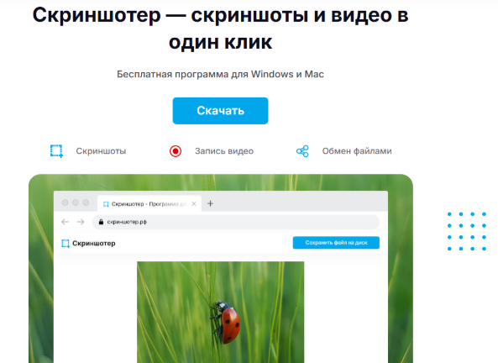
Task: Select the Запись видео label
Action: (x=224, y=151)
